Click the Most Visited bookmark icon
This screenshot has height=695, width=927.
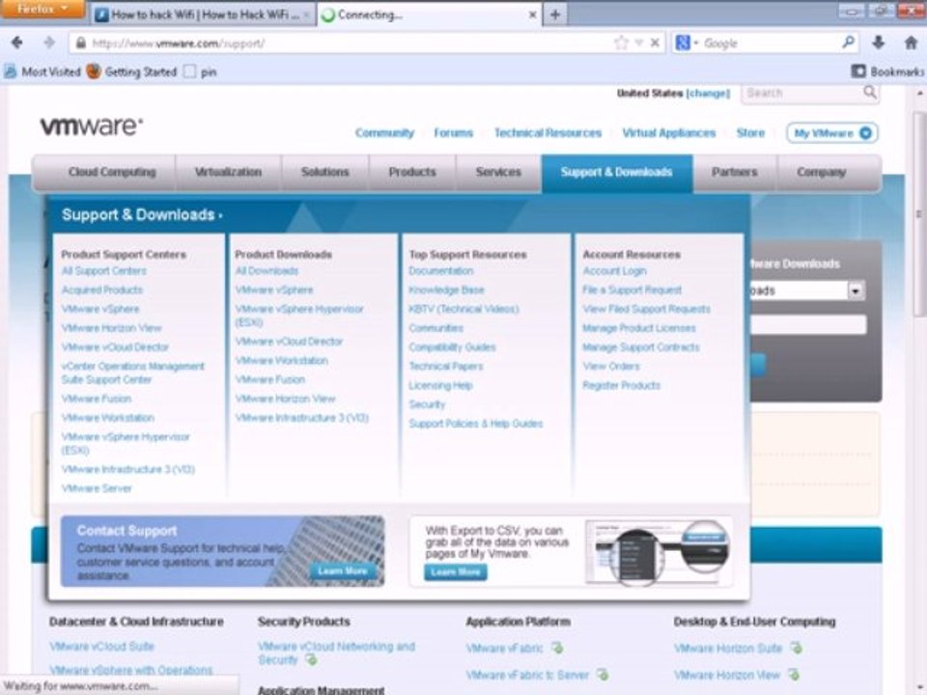click(x=10, y=71)
